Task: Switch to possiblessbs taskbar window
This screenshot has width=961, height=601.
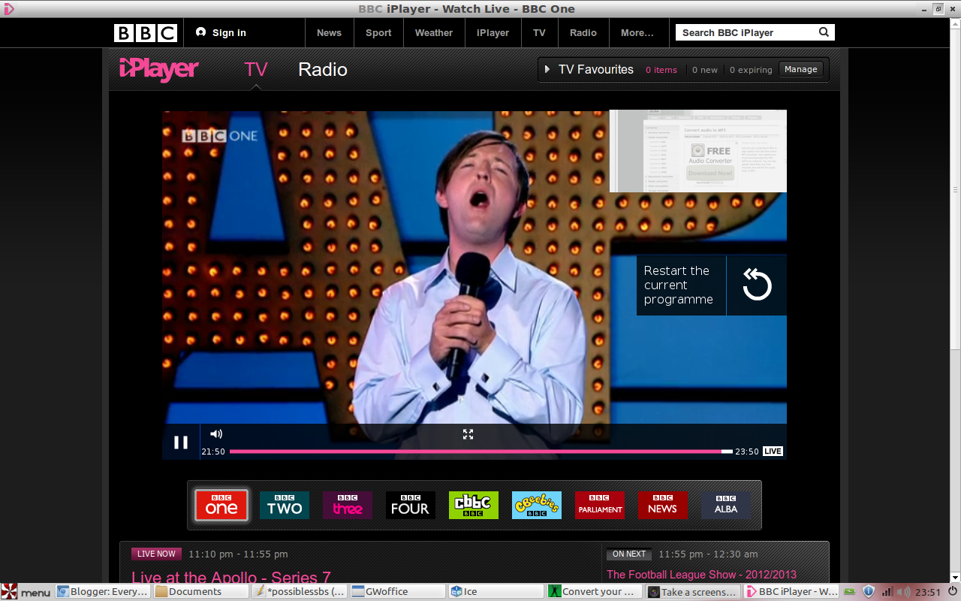Action: tap(299, 592)
